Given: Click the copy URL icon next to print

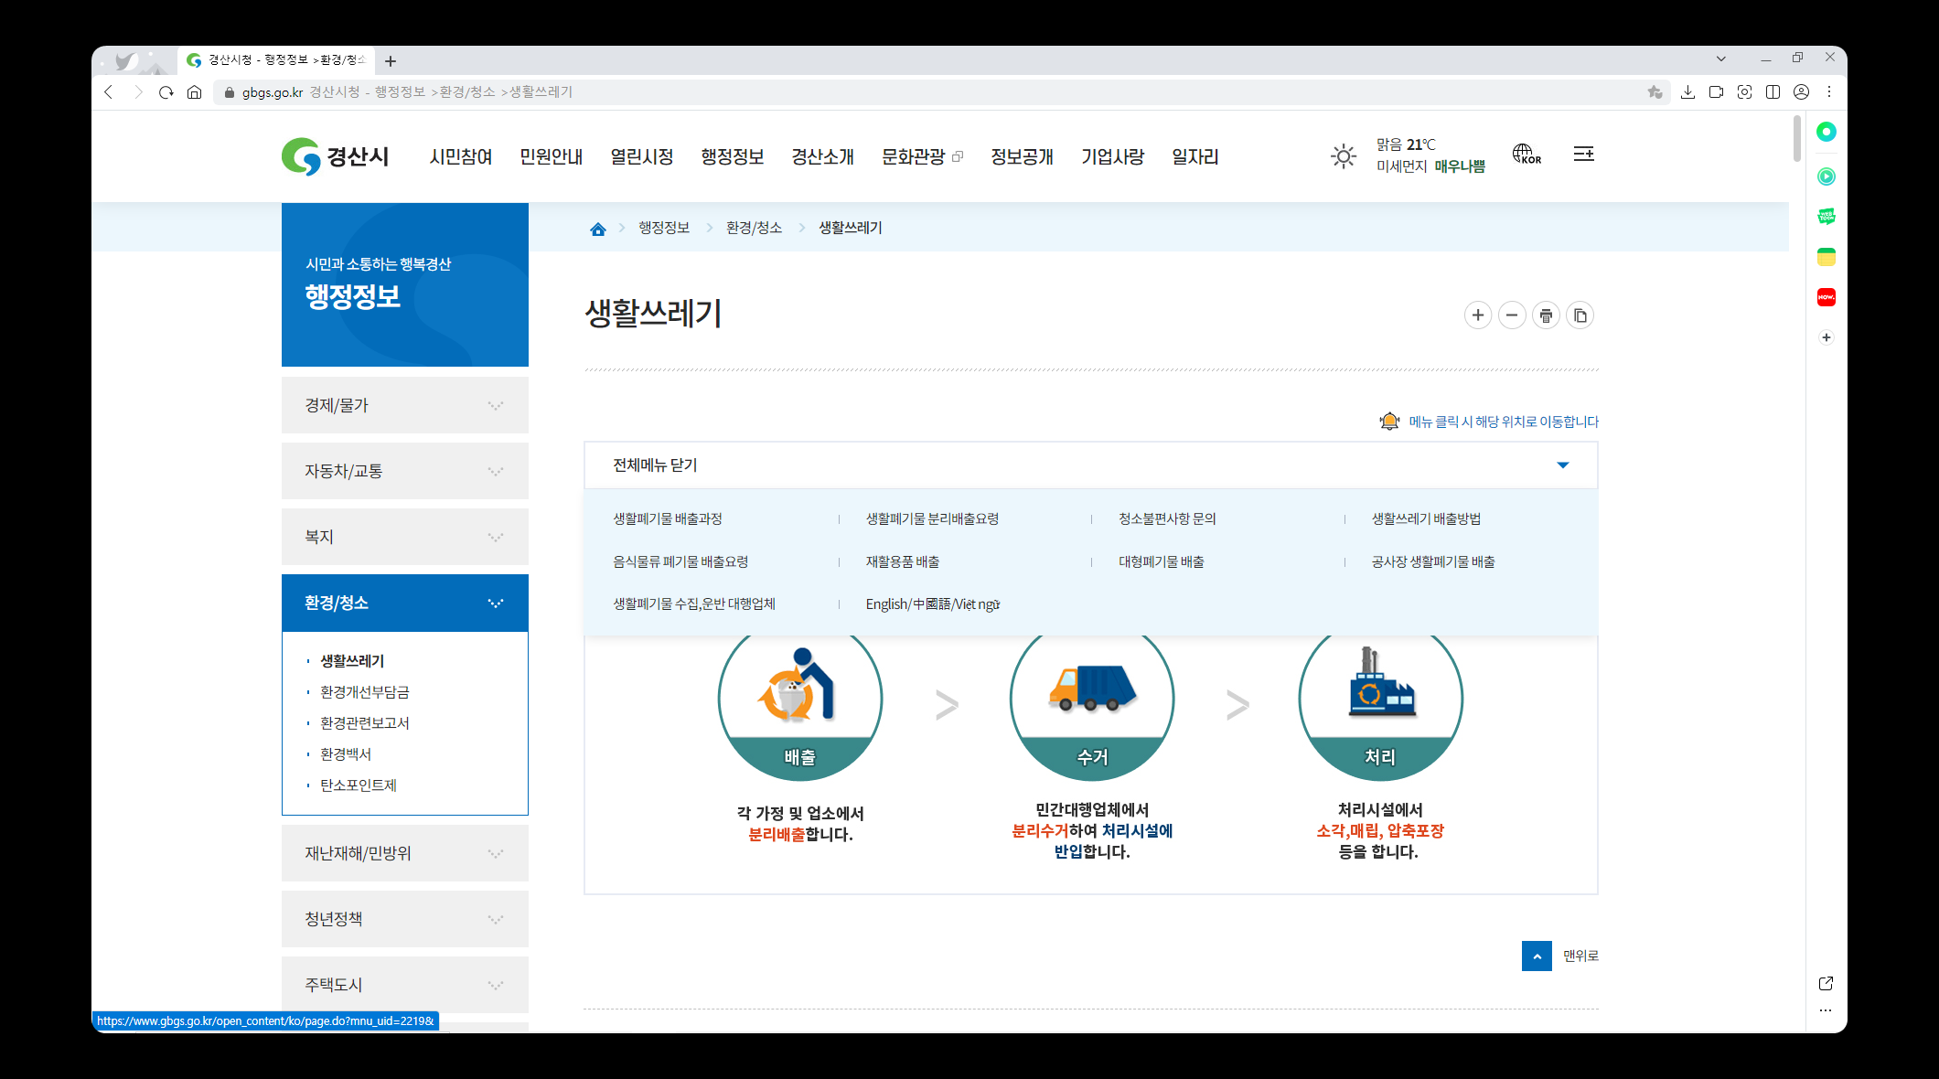Looking at the screenshot, I should 1580,315.
